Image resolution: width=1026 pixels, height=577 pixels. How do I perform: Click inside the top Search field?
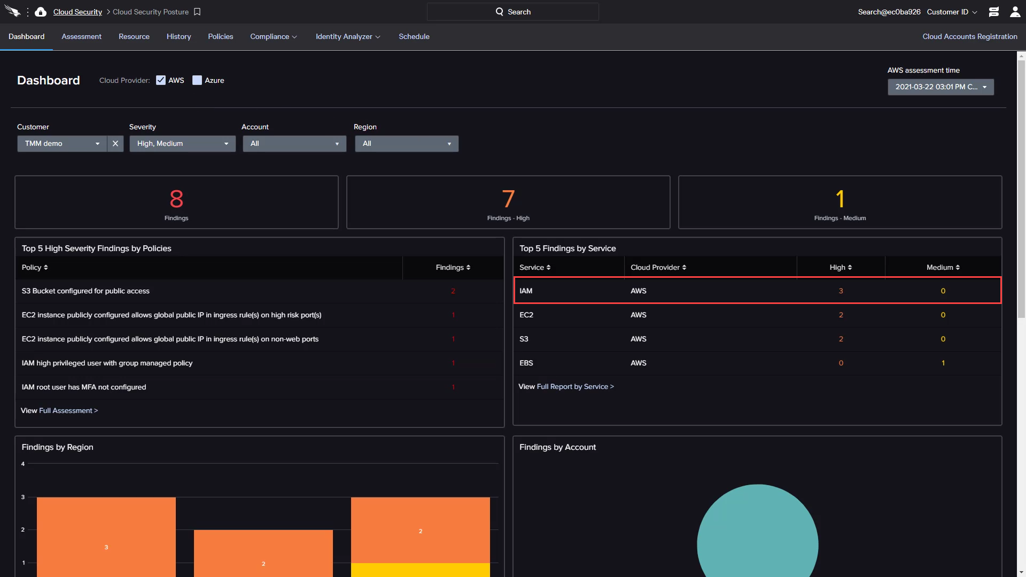[513, 12]
